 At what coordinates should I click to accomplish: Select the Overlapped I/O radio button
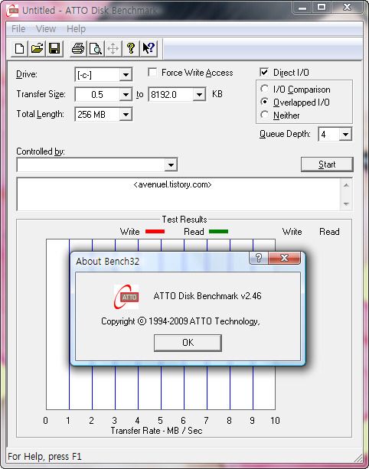(264, 102)
